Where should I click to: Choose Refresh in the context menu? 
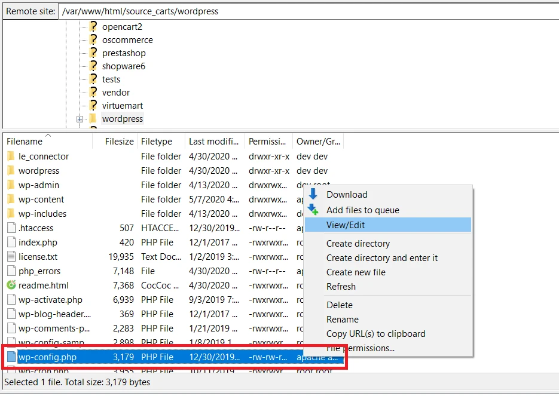(388, 286)
